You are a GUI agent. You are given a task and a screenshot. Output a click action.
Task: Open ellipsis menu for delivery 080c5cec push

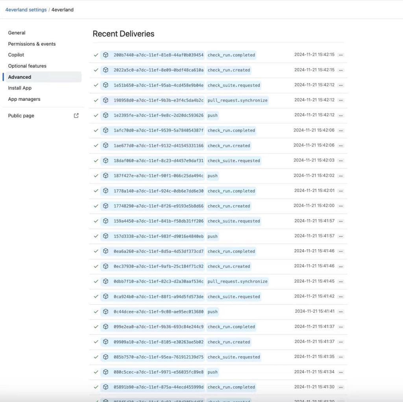(341, 372)
